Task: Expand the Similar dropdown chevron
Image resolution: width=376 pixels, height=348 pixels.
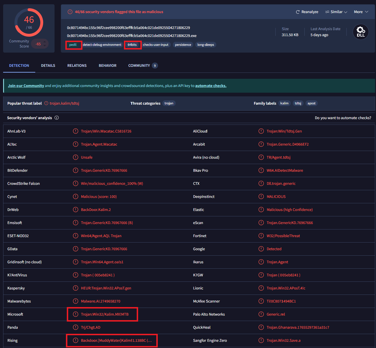Action: click(346, 12)
